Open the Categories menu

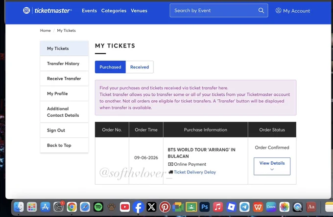pyautogui.click(x=114, y=11)
